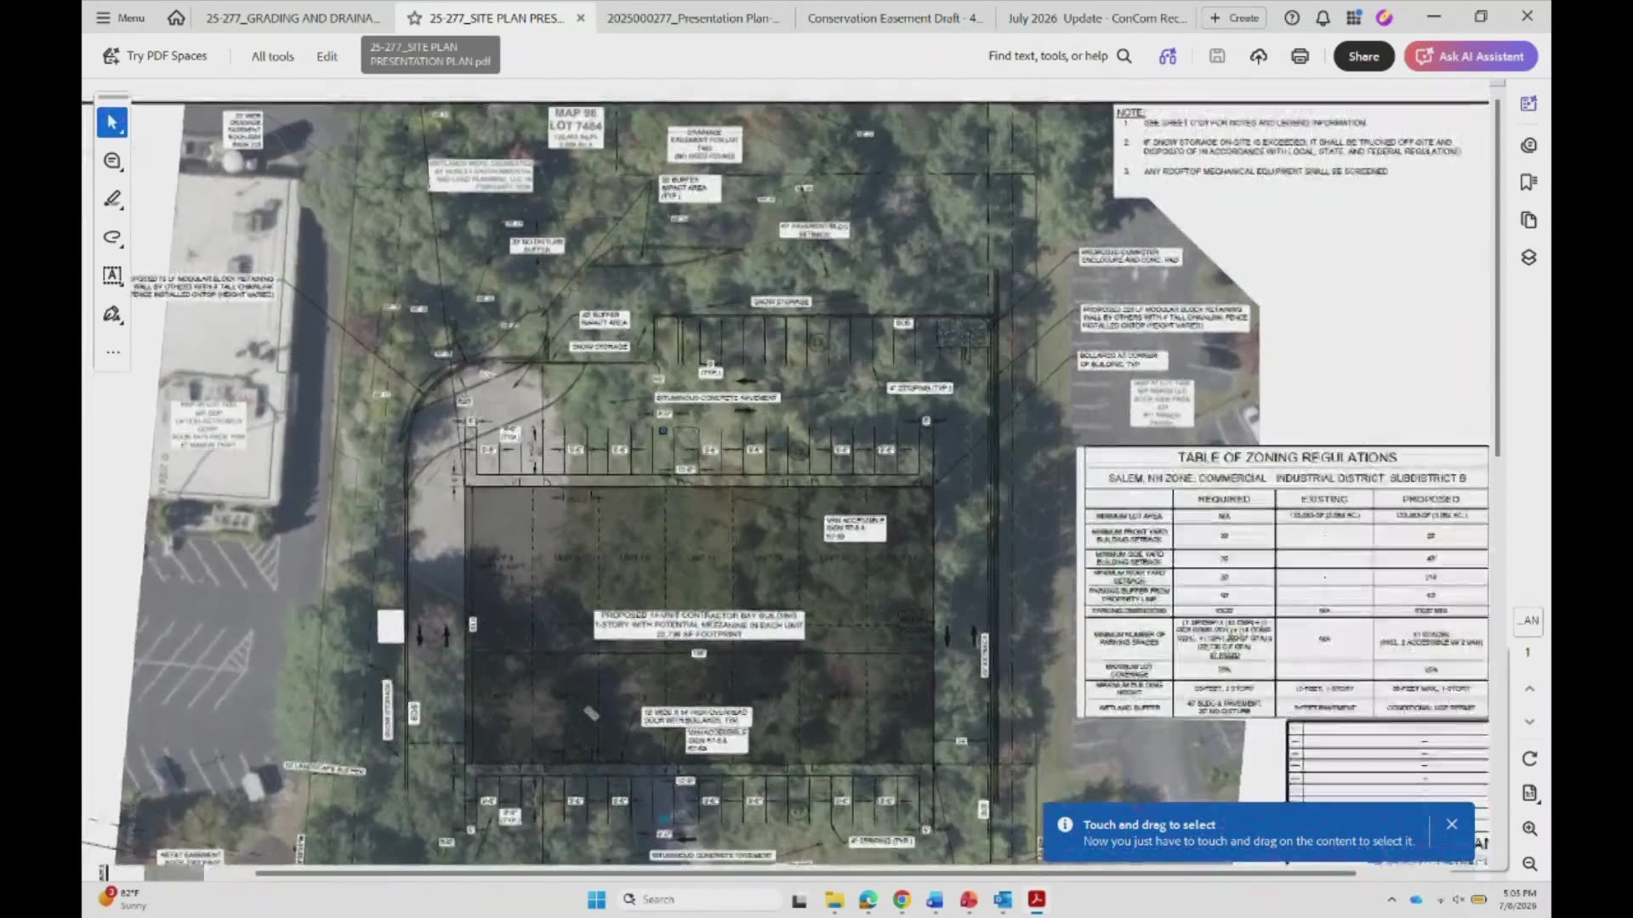Click the Share button
Image resolution: width=1633 pixels, height=918 pixels.
(x=1363, y=56)
